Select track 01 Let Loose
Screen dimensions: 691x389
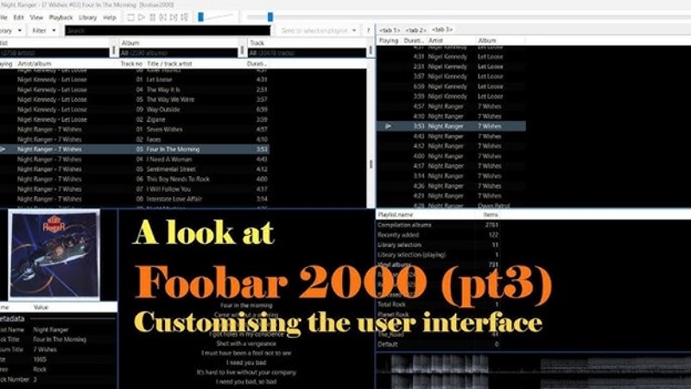[x=135, y=80]
